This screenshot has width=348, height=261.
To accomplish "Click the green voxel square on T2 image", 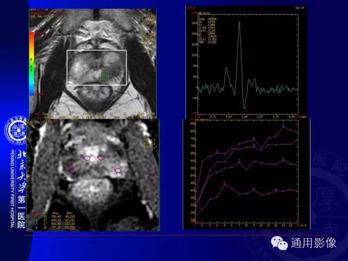I will point(105,76).
